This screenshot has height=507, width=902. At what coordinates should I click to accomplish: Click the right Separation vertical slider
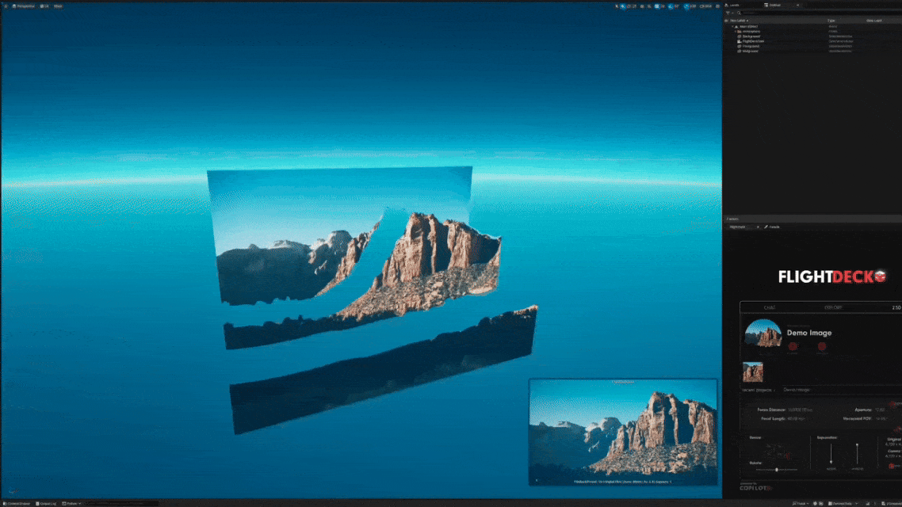pos(857,454)
